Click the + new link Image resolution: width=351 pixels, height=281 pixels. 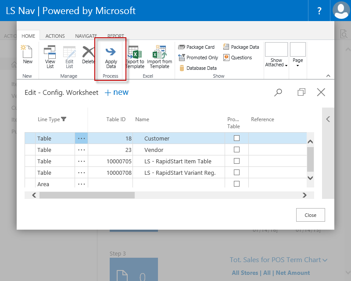coord(116,92)
